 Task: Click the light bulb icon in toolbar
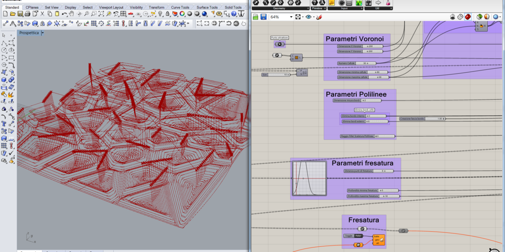(161, 14)
